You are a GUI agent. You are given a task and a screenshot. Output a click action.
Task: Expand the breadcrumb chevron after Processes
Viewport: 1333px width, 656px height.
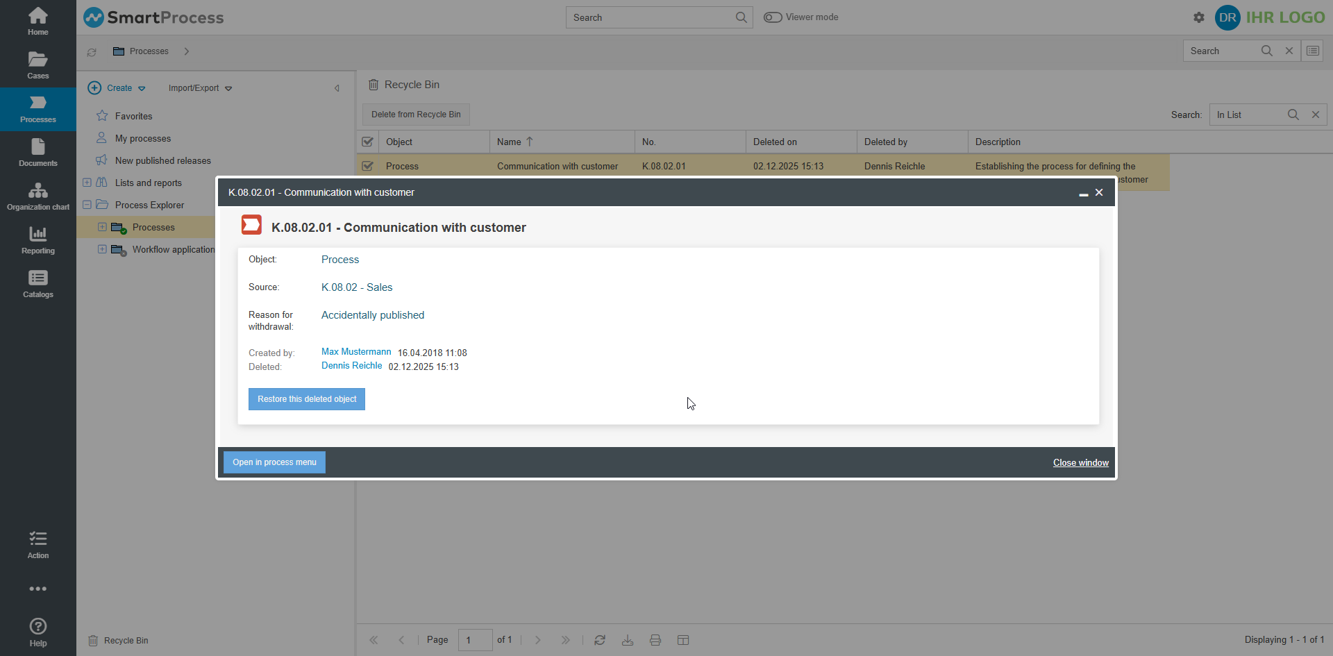pos(187,51)
